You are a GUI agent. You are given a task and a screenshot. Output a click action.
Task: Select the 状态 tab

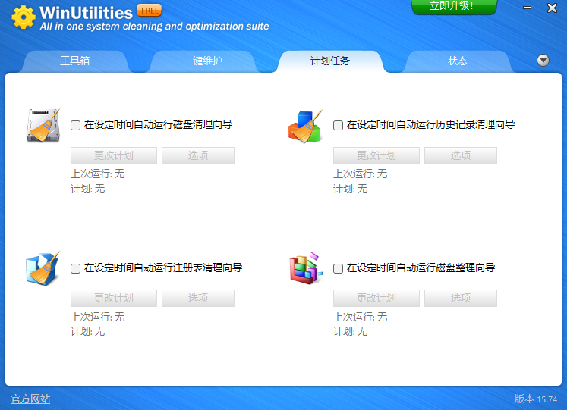pos(458,61)
